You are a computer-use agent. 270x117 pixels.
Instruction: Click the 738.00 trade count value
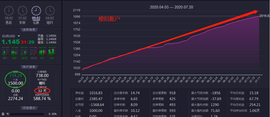[x=42, y=75]
